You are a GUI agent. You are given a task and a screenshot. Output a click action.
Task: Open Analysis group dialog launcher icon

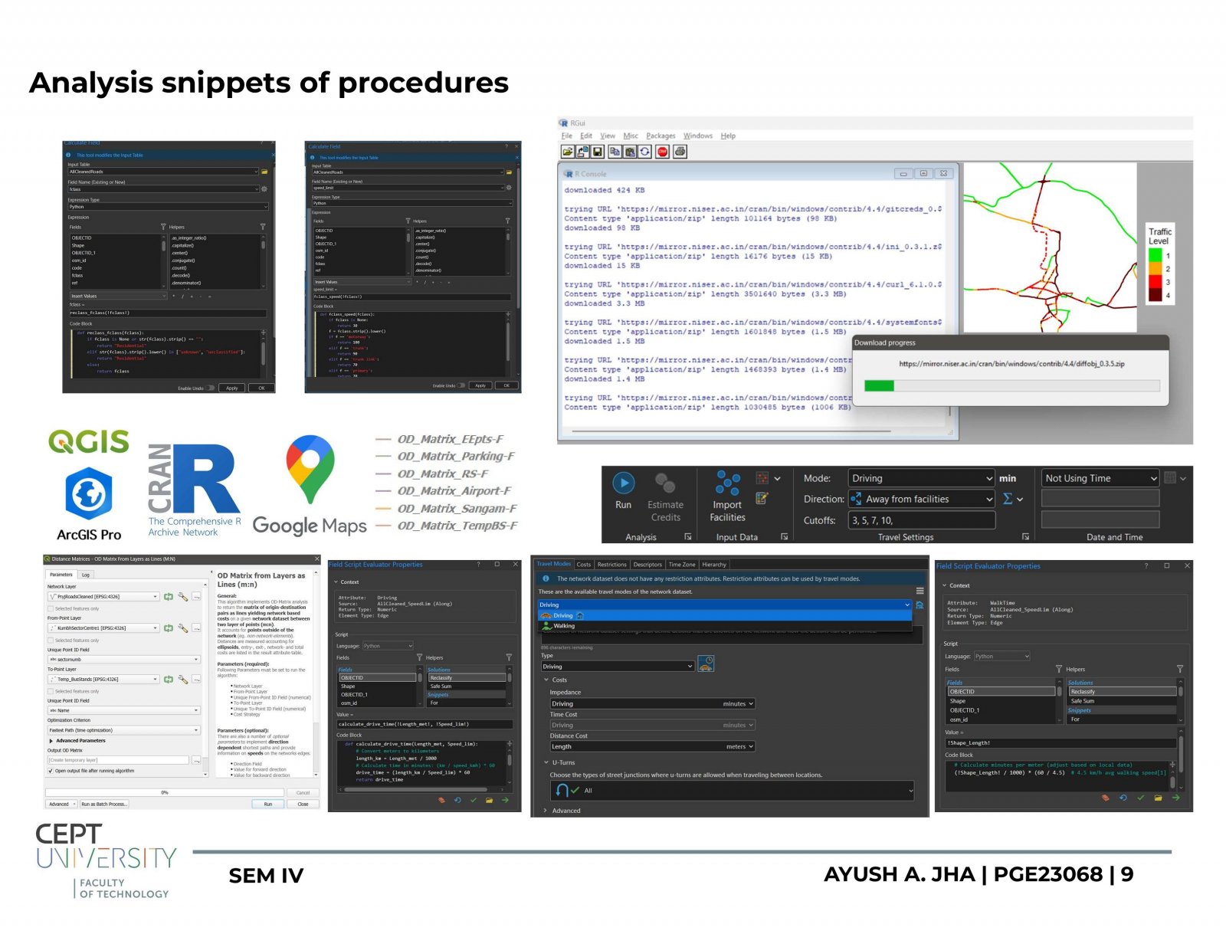[x=688, y=537]
